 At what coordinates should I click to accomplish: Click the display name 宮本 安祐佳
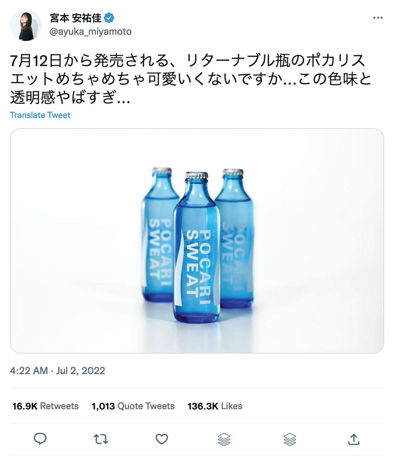coord(76,18)
